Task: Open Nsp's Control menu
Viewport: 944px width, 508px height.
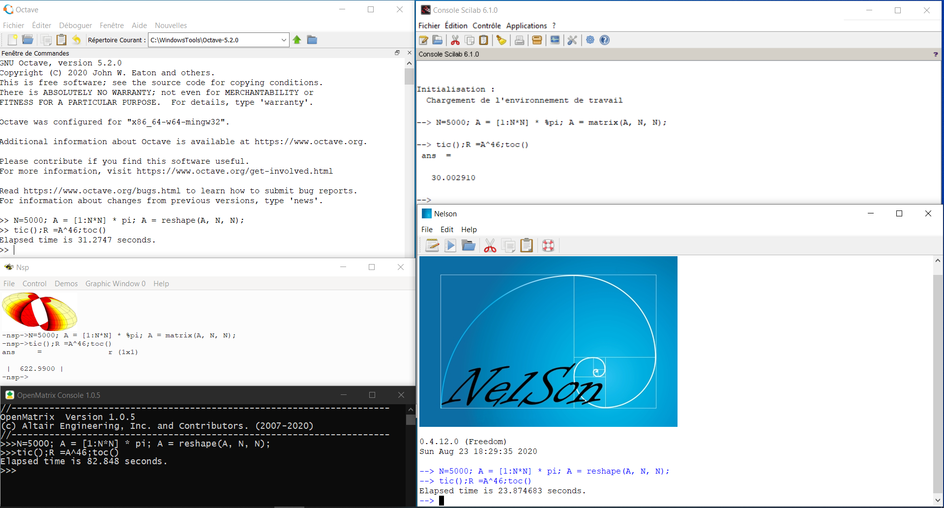Action: [34, 284]
